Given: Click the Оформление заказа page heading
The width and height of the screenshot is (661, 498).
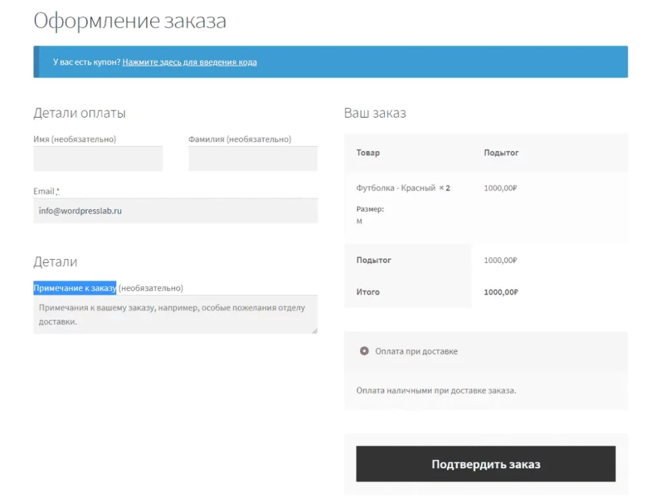Looking at the screenshot, I should coord(130,21).
